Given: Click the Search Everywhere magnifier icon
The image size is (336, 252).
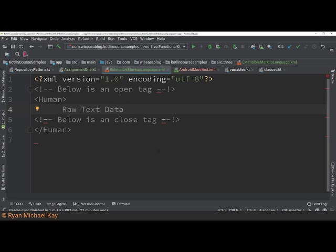Looking at the screenshot, I should (x=17, y=54).
